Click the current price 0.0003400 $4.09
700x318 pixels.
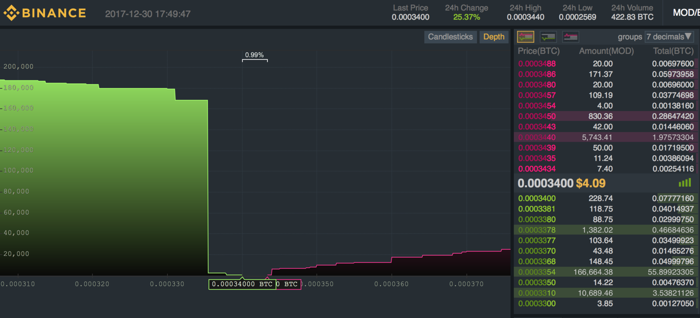pos(561,183)
